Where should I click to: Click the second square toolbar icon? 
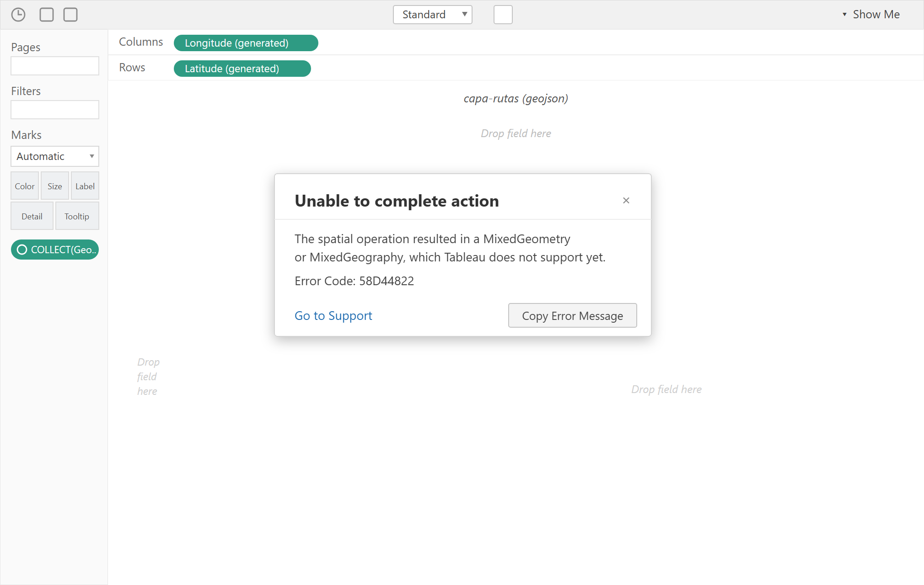[x=70, y=15]
